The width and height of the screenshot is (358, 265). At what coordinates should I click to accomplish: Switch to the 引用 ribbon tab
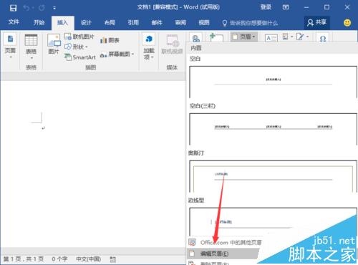[133, 23]
